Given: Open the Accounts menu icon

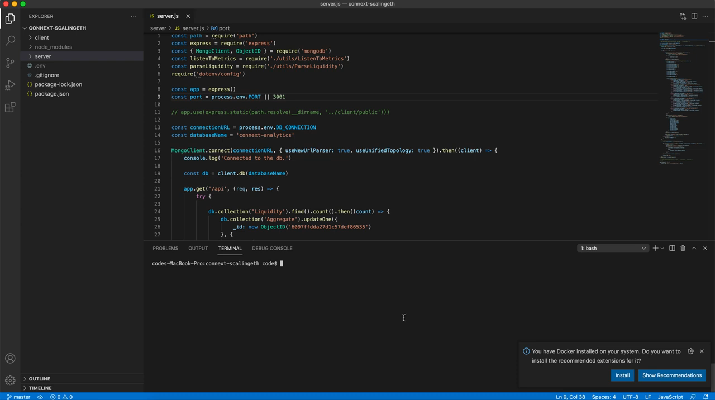Looking at the screenshot, I should tap(10, 359).
